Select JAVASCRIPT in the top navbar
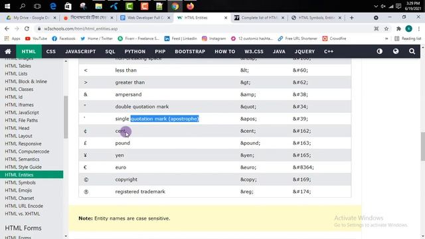 point(80,51)
